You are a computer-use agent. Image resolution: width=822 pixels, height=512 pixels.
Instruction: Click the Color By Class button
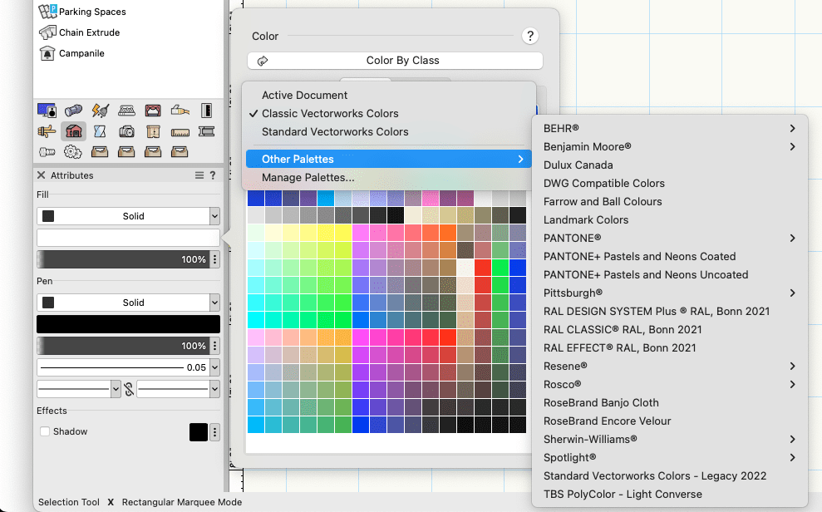(x=395, y=61)
